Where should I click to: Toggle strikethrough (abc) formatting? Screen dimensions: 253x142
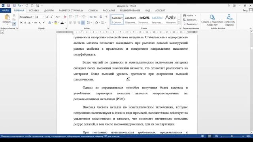[36, 23]
